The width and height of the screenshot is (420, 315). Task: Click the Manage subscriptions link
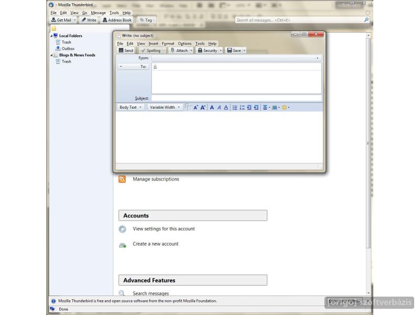[156, 179]
